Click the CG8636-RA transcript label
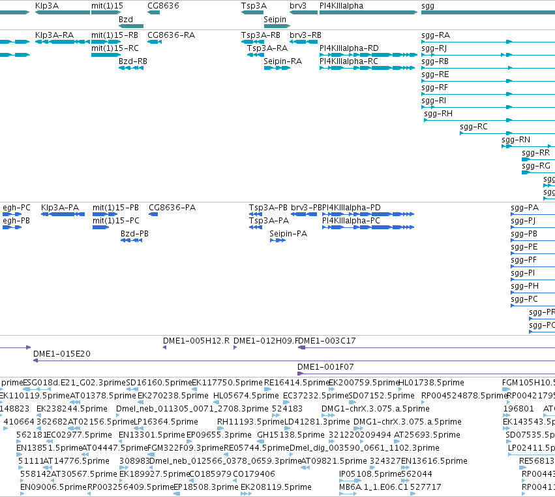Screen dimensions: 555x497 point(171,35)
